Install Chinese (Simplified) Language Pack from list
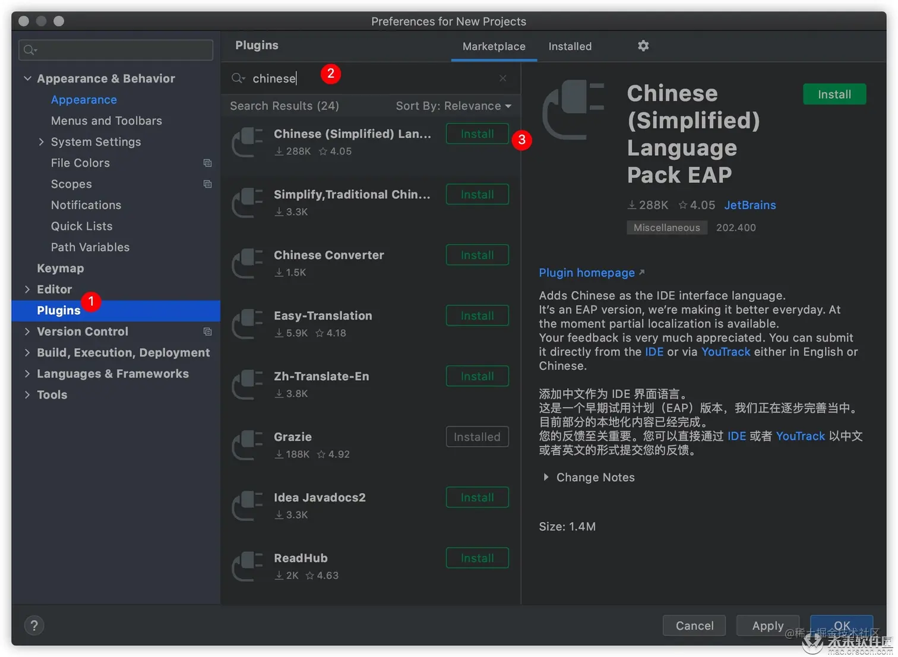898x657 pixels. (x=478, y=134)
